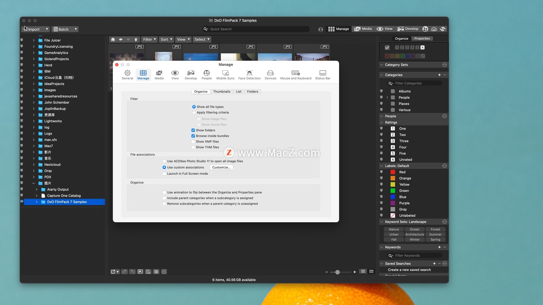The image size is (543, 305).
Task: Click the thumbnail size slider handle
Action: coord(337,272)
